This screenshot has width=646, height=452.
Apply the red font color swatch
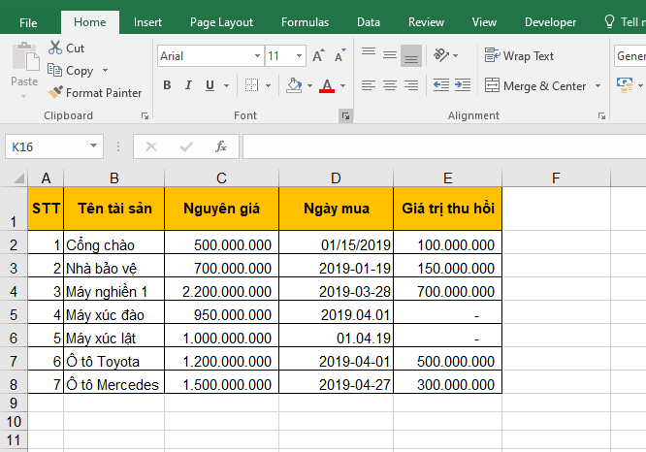click(x=326, y=85)
